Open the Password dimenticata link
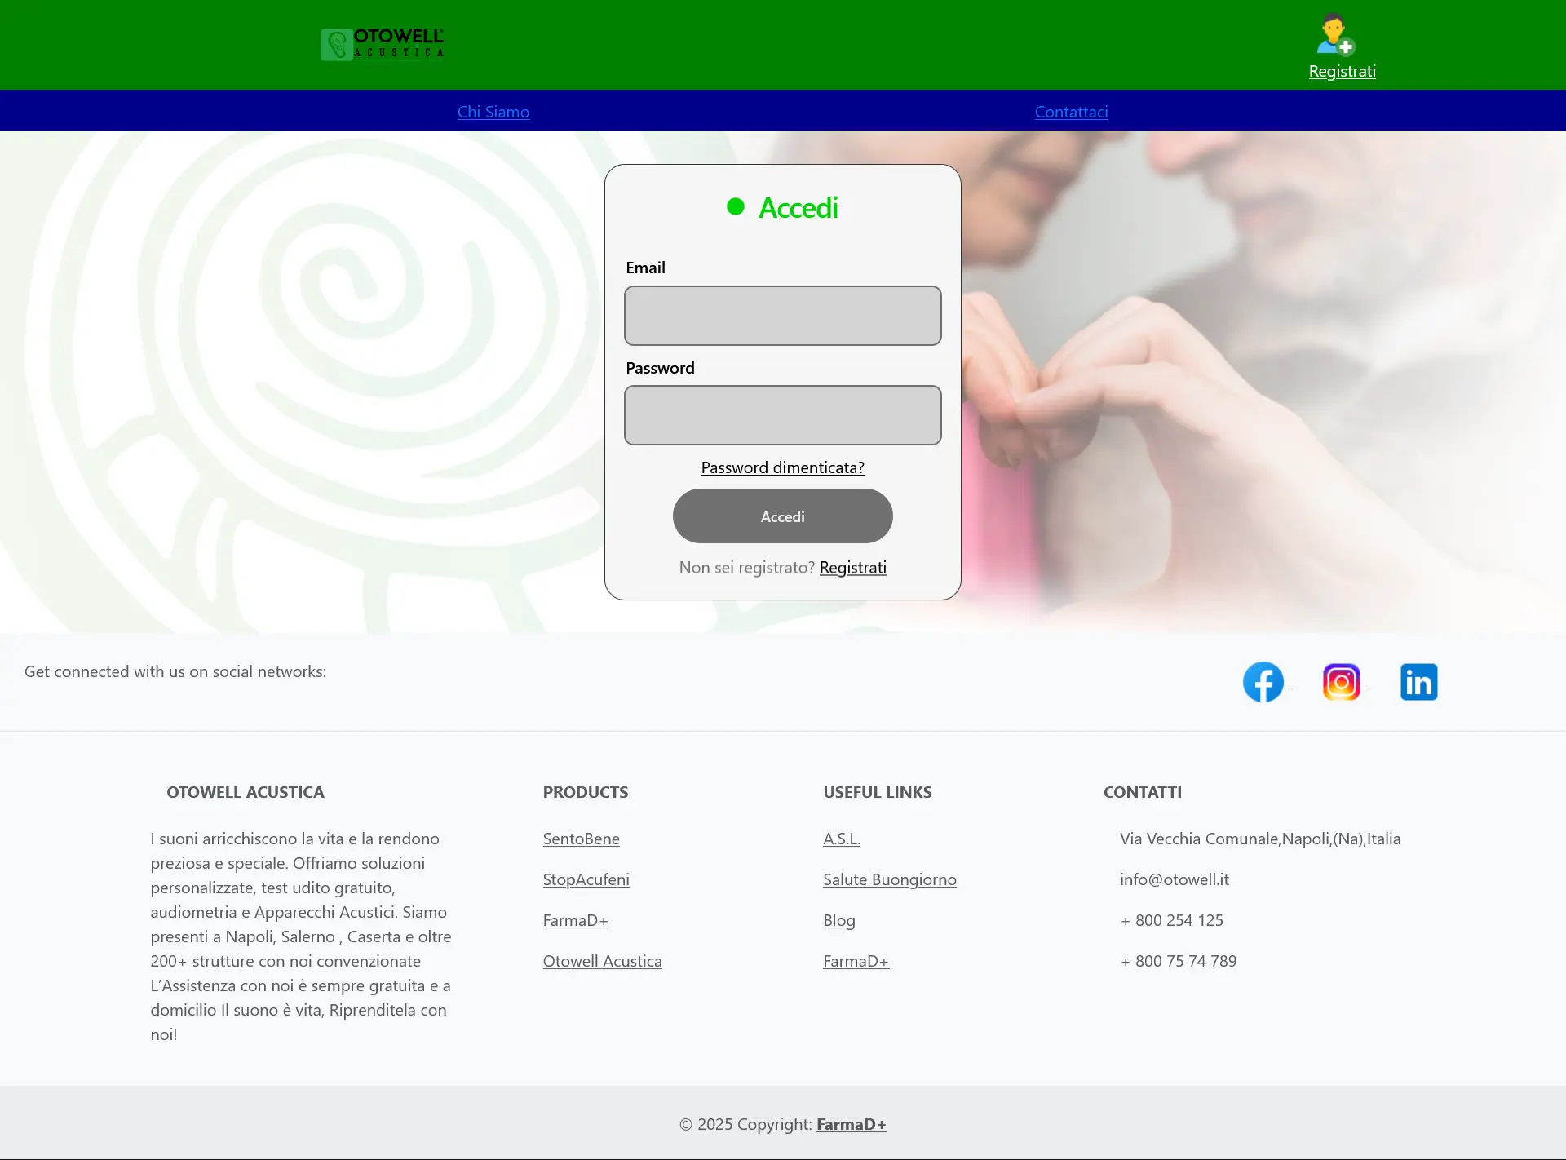1566x1160 pixels. click(782, 467)
